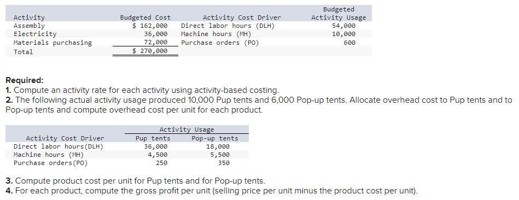Click the '18,000' Pop-up tents DLH value
Screen dimensions: 519x200
[218, 146]
